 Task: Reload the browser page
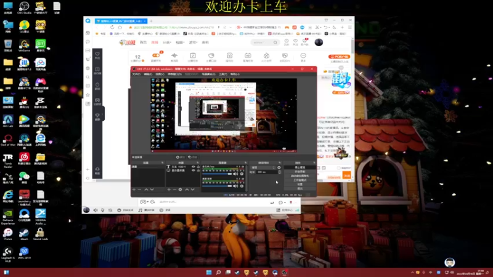pos(112,27)
